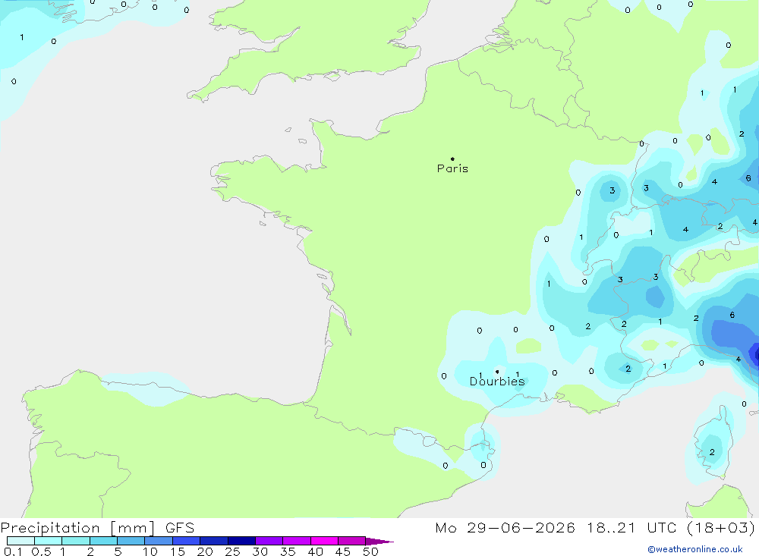The height and width of the screenshot is (556, 759).
Task: Select the 30 mm purple legend swatch
Action: (x=269, y=541)
